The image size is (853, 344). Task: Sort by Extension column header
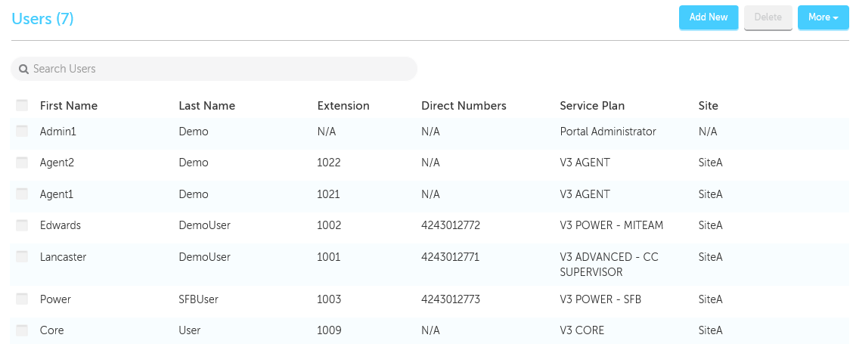(343, 106)
